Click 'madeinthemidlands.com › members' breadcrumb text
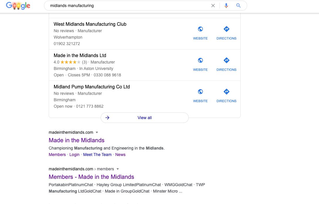 click(81, 169)
